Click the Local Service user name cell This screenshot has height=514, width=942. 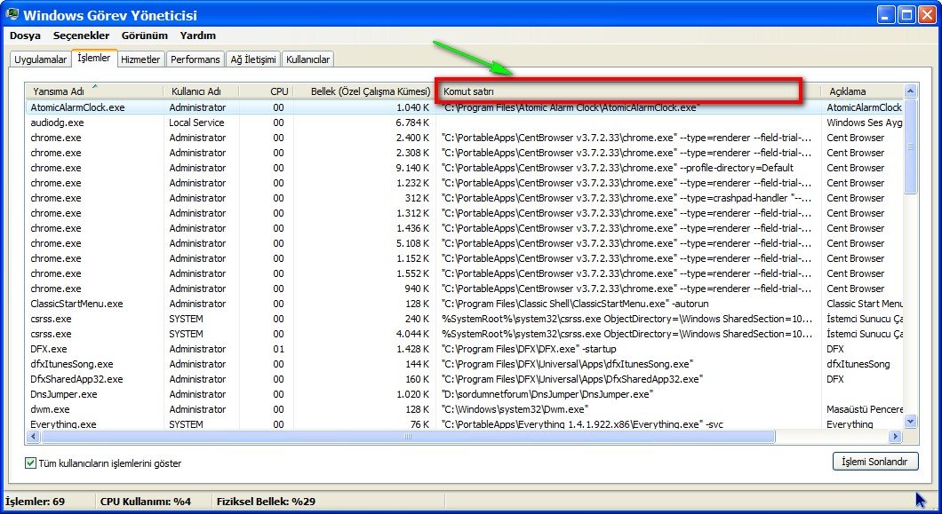coord(196,123)
